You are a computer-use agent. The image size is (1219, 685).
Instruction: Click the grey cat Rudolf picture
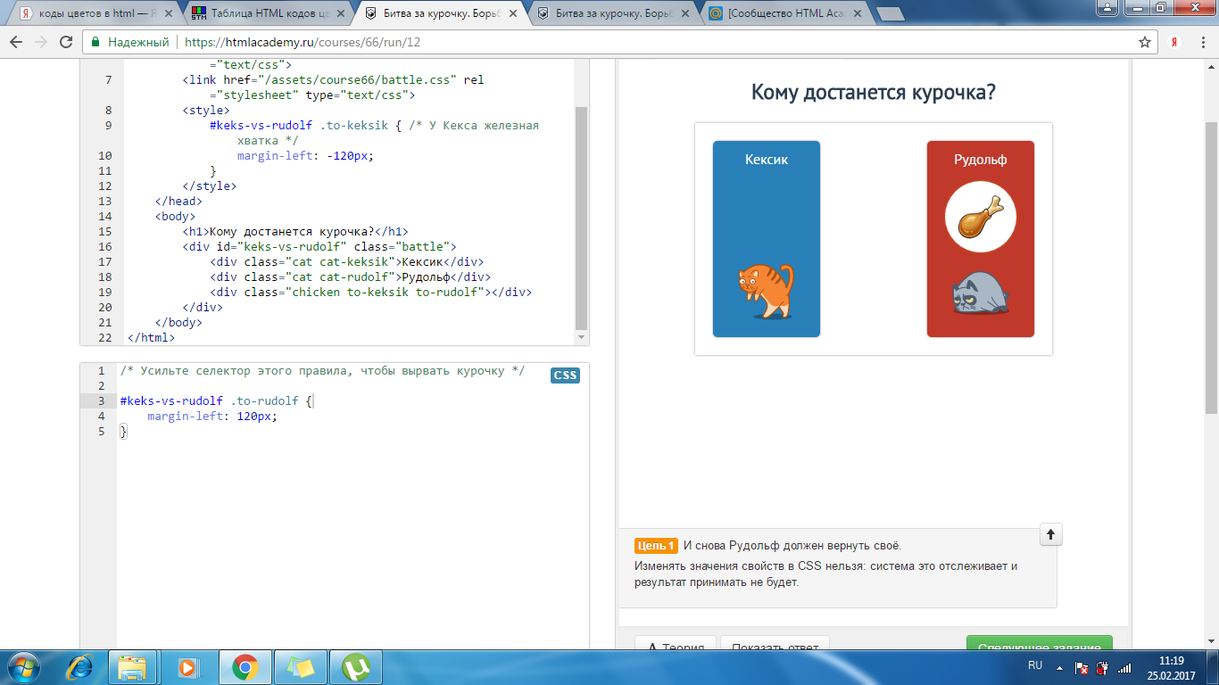coord(980,293)
